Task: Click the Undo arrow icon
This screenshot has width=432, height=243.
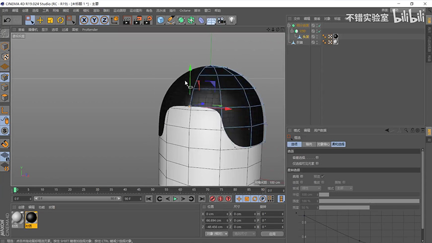Action: point(7,20)
